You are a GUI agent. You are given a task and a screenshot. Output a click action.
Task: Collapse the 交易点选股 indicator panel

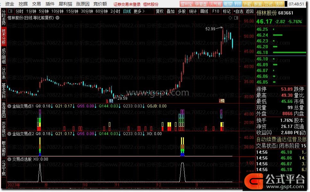(x=9, y=159)
